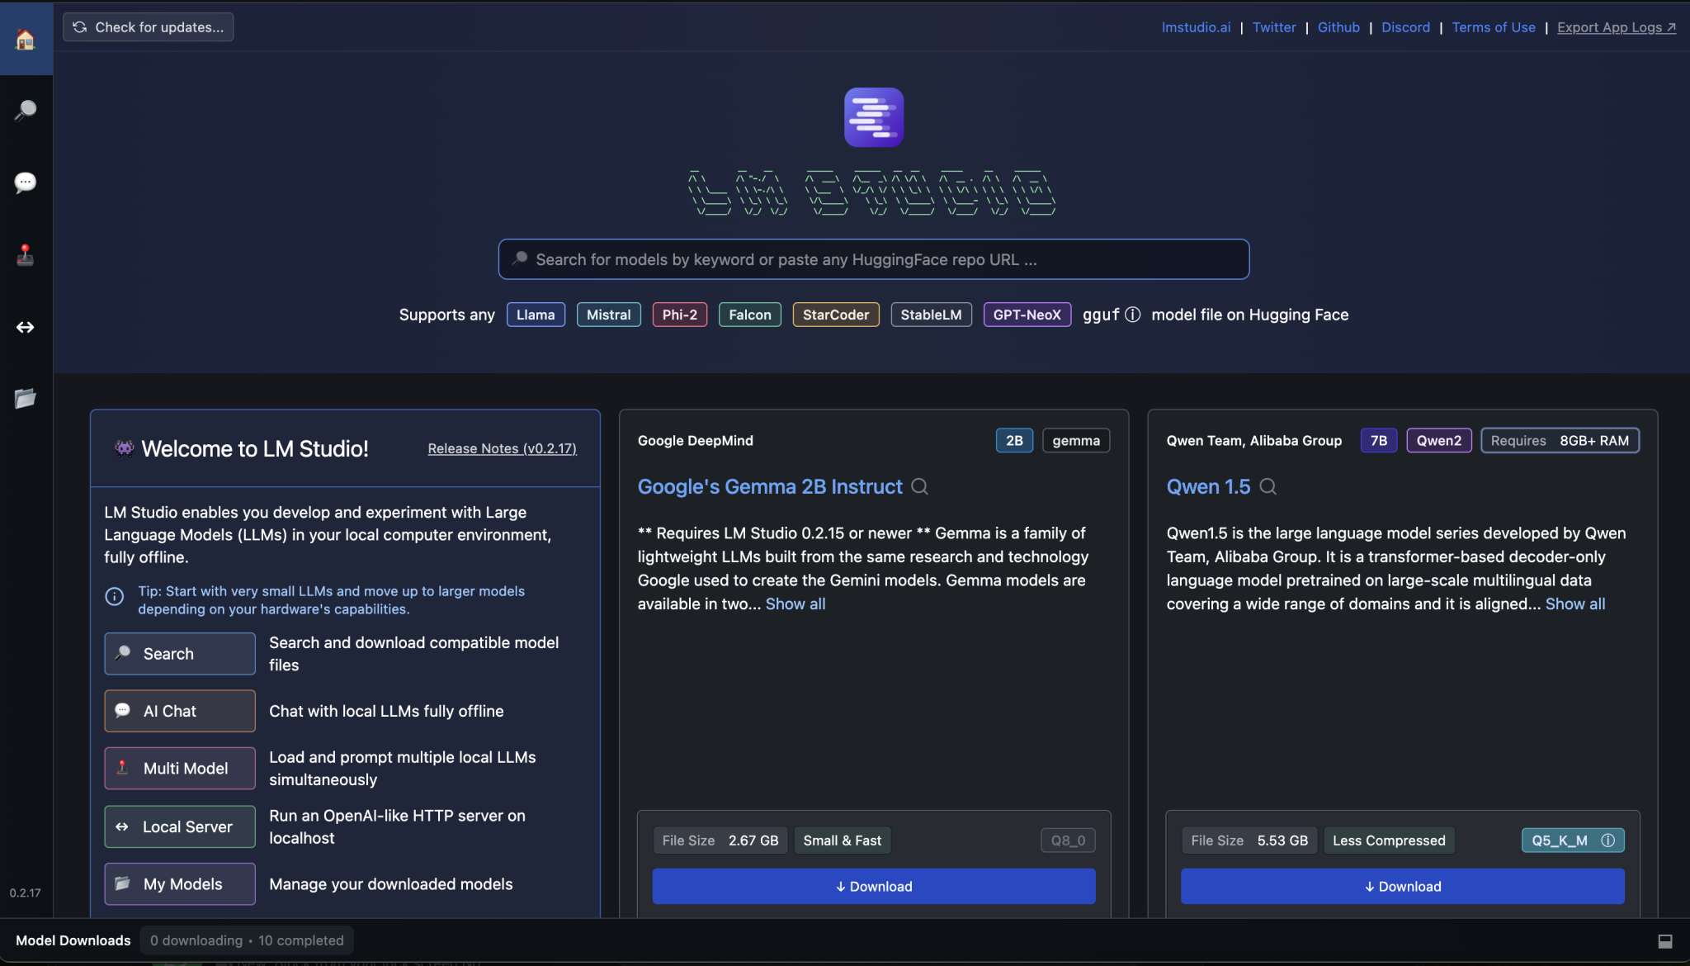This screenshot has width=1690, height=966.
Task: Toggle the Llama model filter tag
Action: click(x=536, y=315)
